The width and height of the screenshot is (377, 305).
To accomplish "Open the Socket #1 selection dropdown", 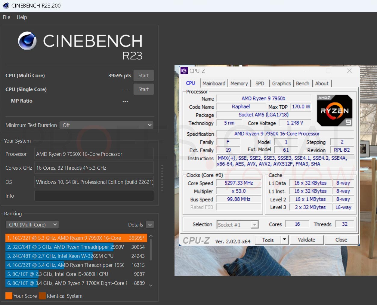I will click(x=238, y=225).
